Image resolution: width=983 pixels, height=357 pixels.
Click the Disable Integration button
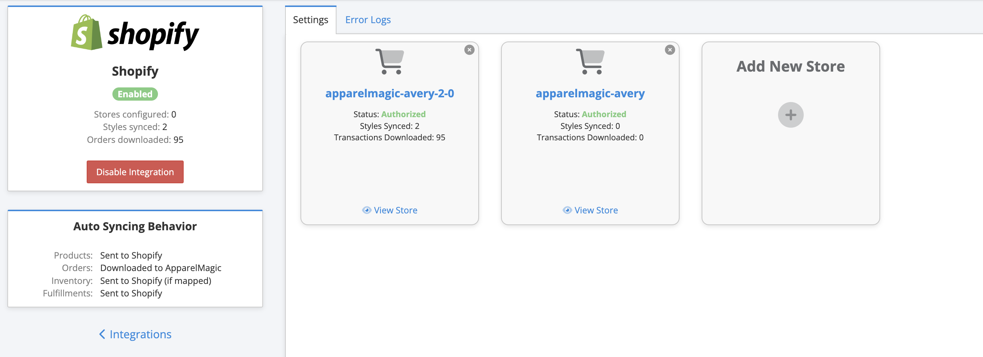point(135,172)
